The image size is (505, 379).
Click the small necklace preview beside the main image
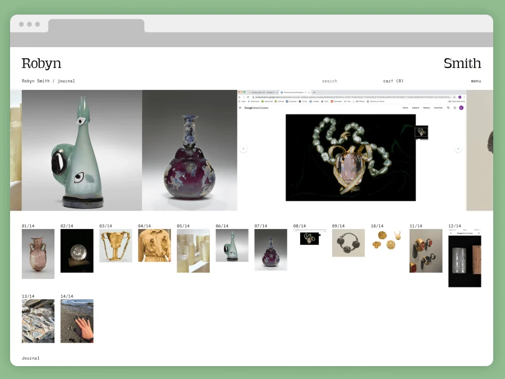coord(421,132)
